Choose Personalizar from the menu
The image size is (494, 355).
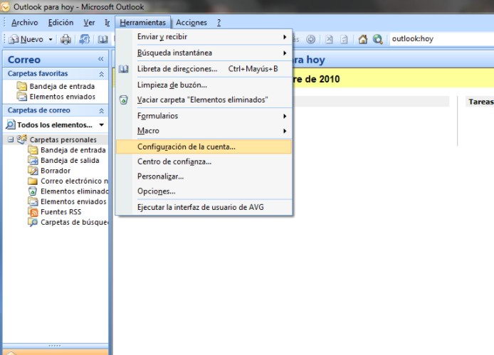pyautogui.click(x=204, y=176)
